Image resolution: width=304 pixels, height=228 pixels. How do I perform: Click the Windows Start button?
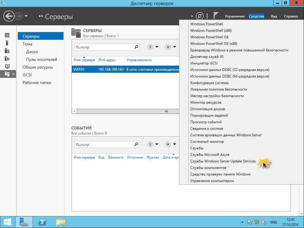7,222
